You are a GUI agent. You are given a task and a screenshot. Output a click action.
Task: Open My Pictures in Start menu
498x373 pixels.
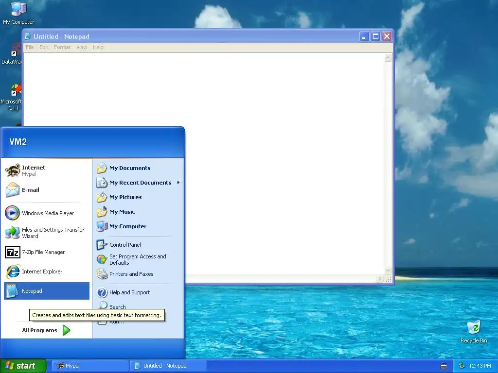coord(139,197)
